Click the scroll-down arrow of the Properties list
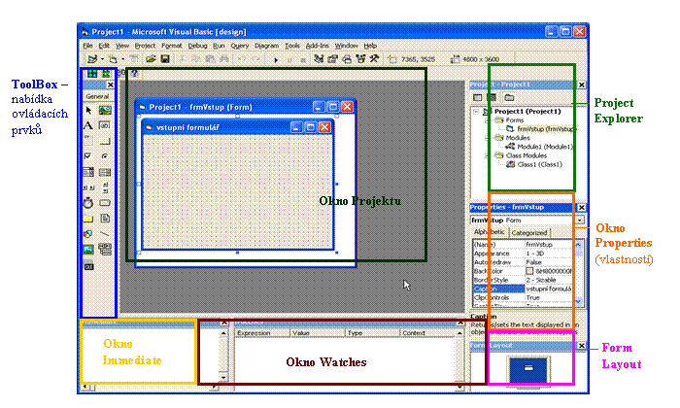Image resolution: width=680 pixels, height=408 pixels. 579,301
